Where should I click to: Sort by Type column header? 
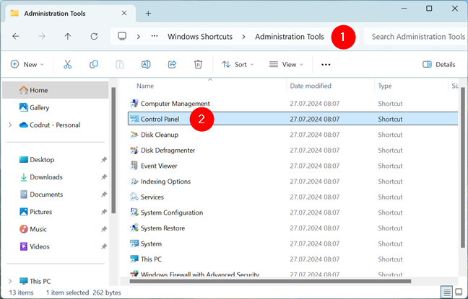[385, 86]
